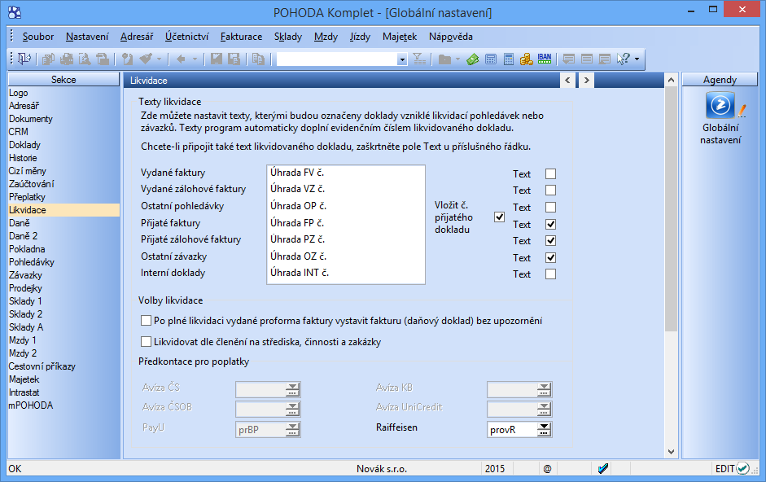Click the grayed checkmark brush toolbar icon
Viewport: 766px width, 482px height.
[x=146, y=59]
